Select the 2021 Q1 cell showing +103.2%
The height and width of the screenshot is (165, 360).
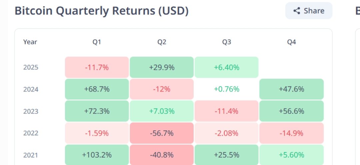[x=97, y=155]
